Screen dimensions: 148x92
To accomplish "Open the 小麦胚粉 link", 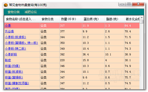I will point(11,54).
